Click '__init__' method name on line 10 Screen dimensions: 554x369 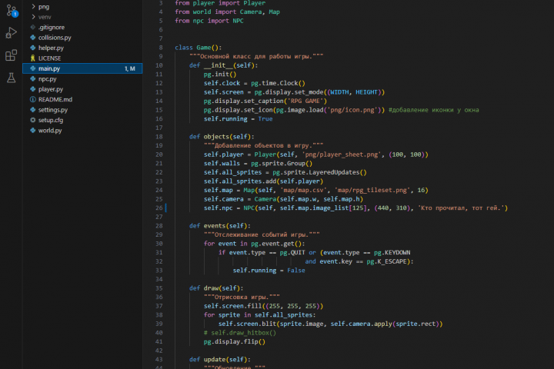click(x=219, y=65)
